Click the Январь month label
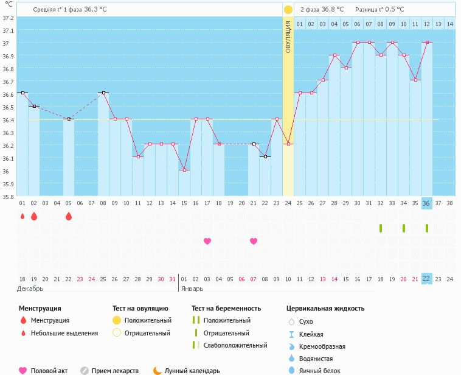 coord(192,289)
